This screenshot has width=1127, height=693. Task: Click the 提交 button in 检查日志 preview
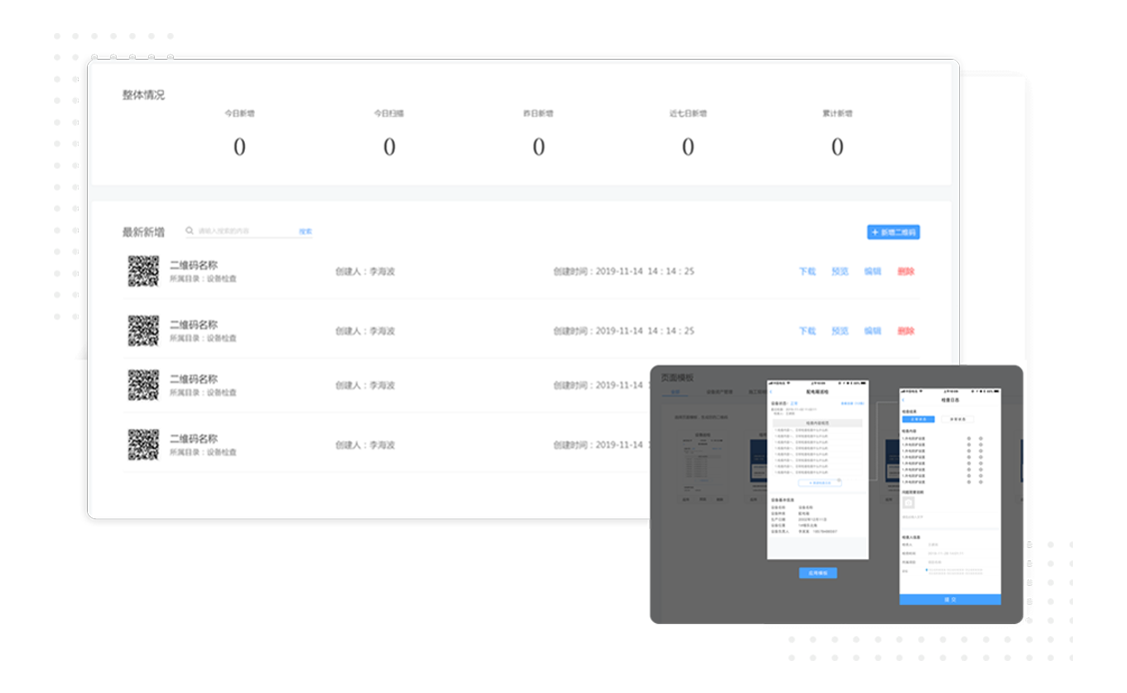coord(950,600)
